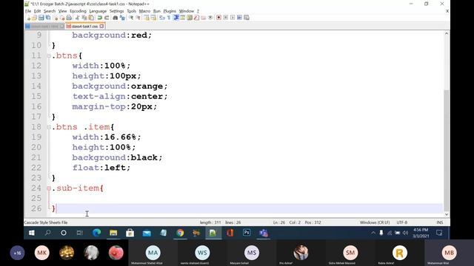Toggle the document monitoring eye icon
Viewport: 474px width, 266px height.
(210, 18)
